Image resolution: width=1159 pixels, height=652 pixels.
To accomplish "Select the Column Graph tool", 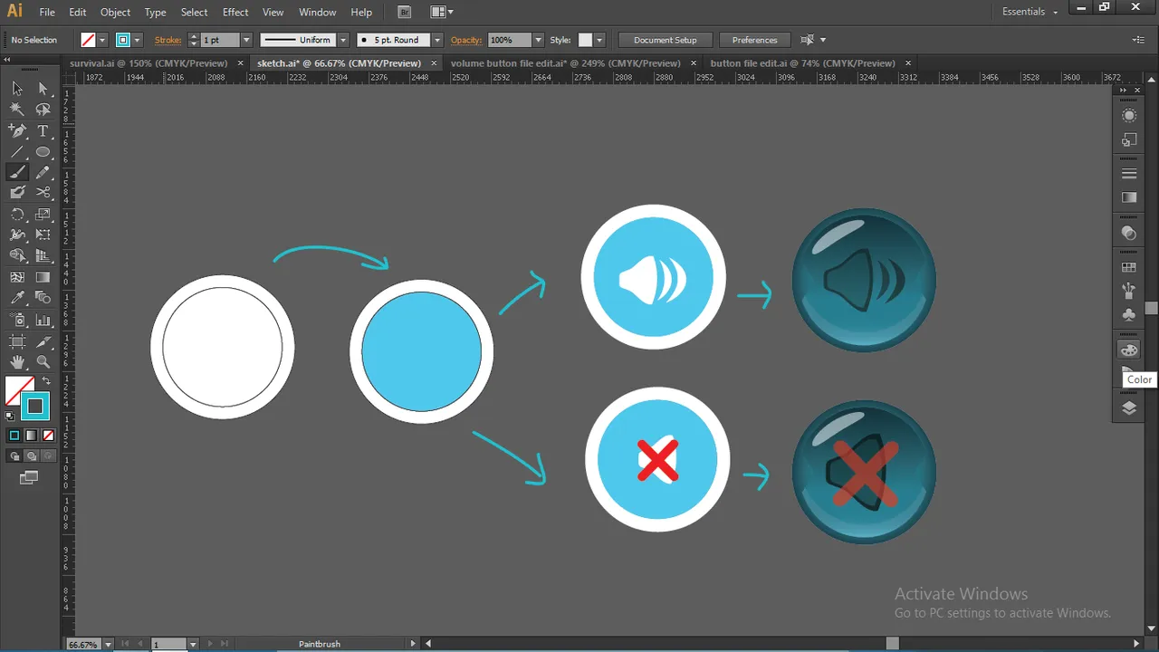I will pyautogui.click(x=43, y=320).
